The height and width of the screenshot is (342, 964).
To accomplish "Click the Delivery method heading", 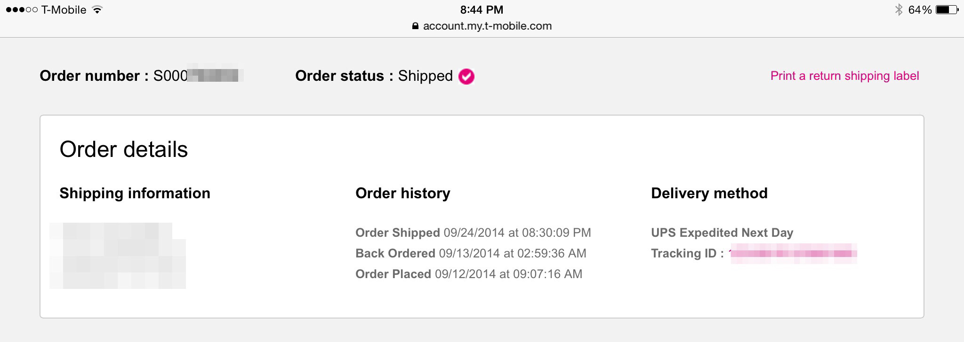I will pyautogui.click(x=709, y=193).
